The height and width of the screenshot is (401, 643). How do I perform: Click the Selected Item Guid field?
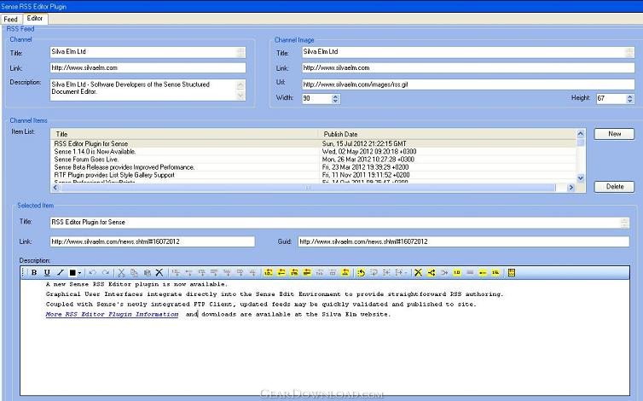pyautogui.click(x=464, y=241)
